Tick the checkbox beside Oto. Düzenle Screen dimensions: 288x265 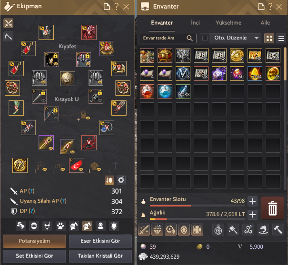[205, 38]
